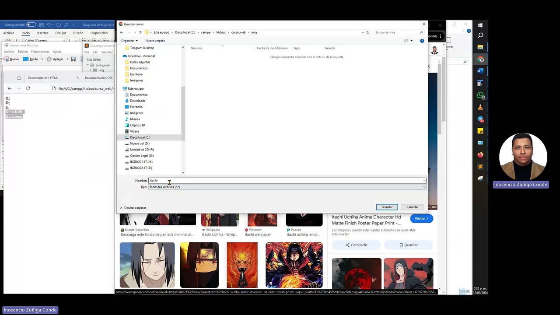560x315 pixels.
Task: Click the save icon in Word title bar
Action: 42,25
